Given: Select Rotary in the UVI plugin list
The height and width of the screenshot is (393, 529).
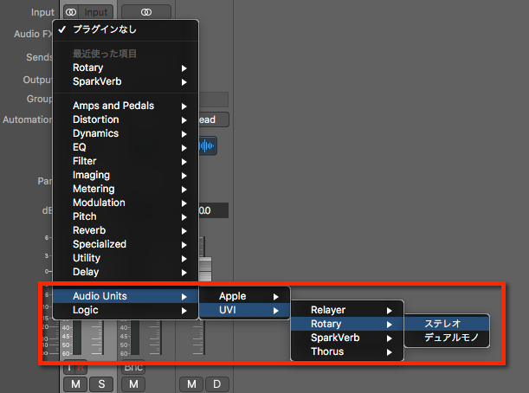Looking at the screenshot, I should [347, 324].
